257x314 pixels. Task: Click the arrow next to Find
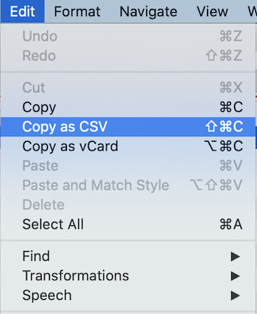pos(235,256)
